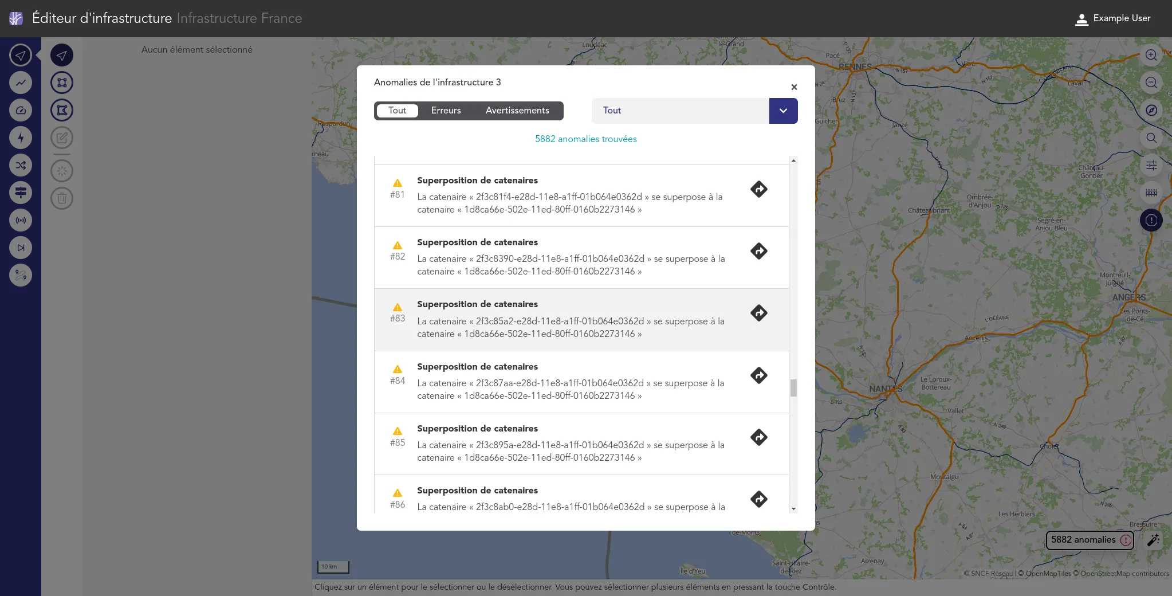Select the electrification lightning tool

click(21, 138)
